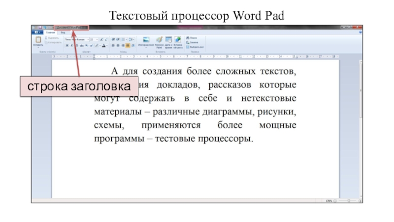Select the highlighted justify alignment button
This screenshot has height=222, width=394.
[x=128, y=45]
